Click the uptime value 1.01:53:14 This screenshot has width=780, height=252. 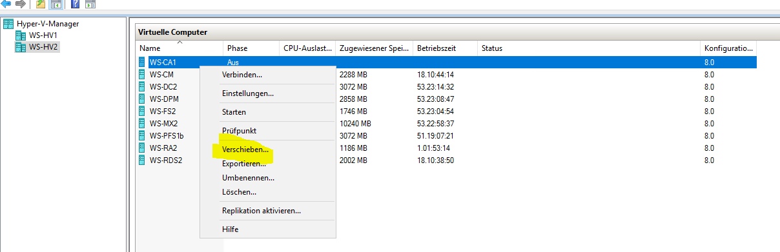pos(434,148)
